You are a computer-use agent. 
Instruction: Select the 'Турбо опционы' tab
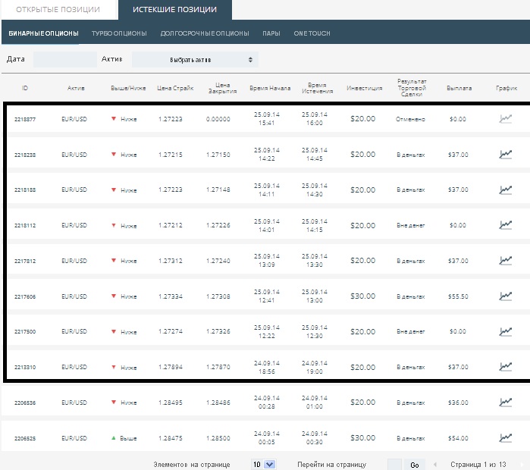119,33
